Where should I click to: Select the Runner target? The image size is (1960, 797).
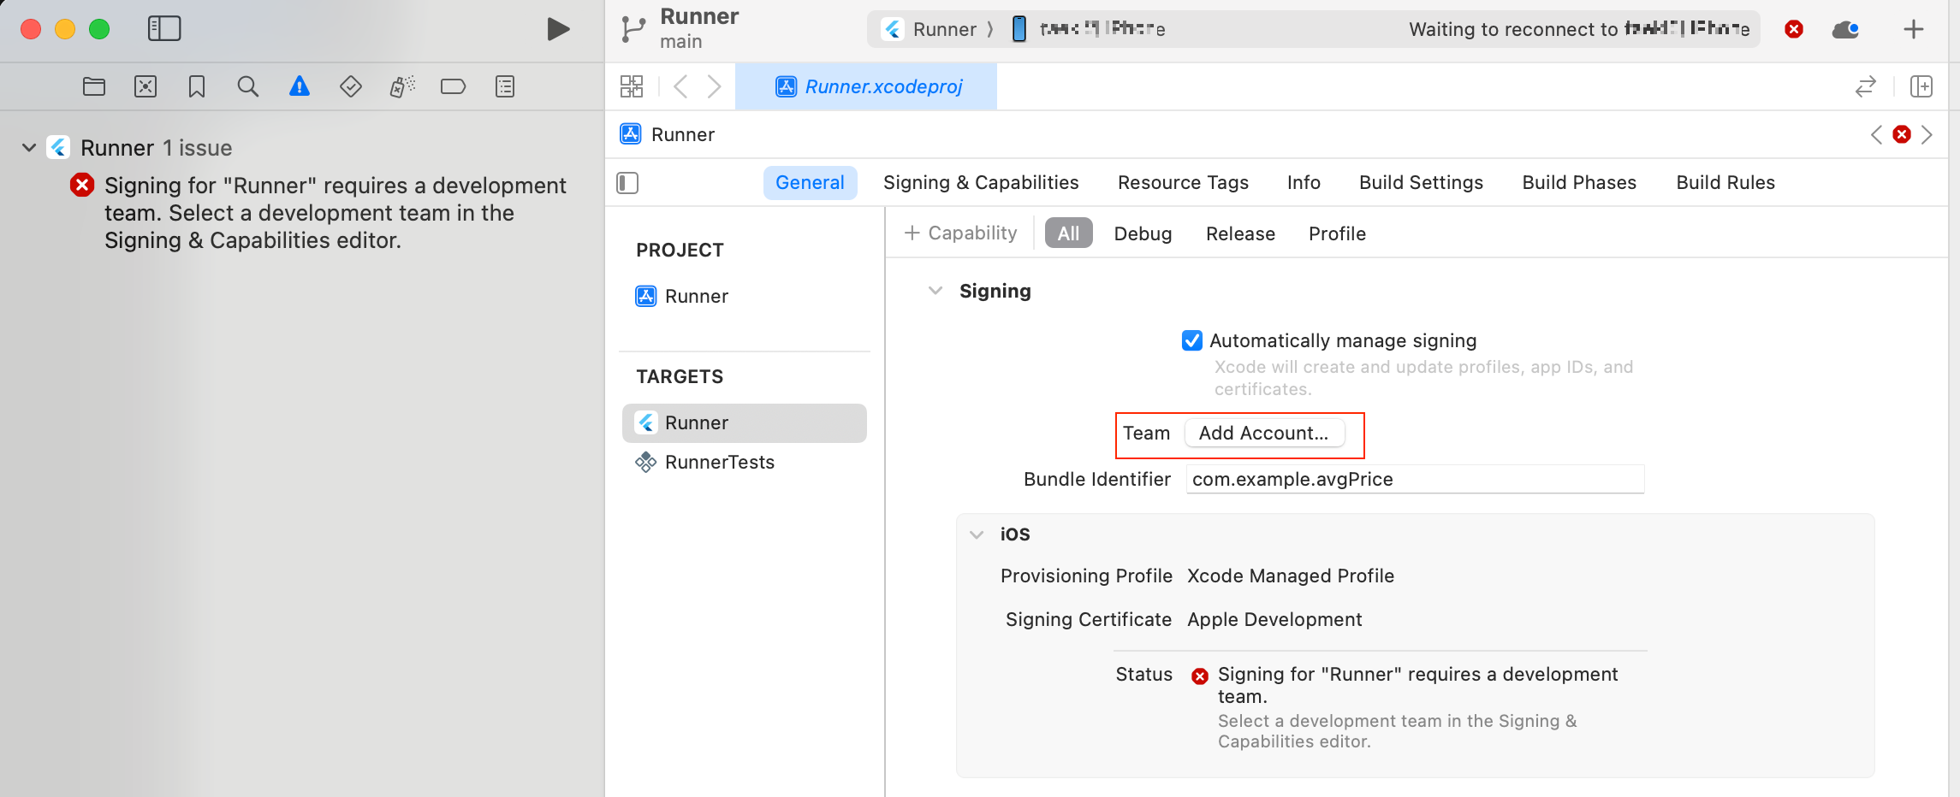pos(745,423)
